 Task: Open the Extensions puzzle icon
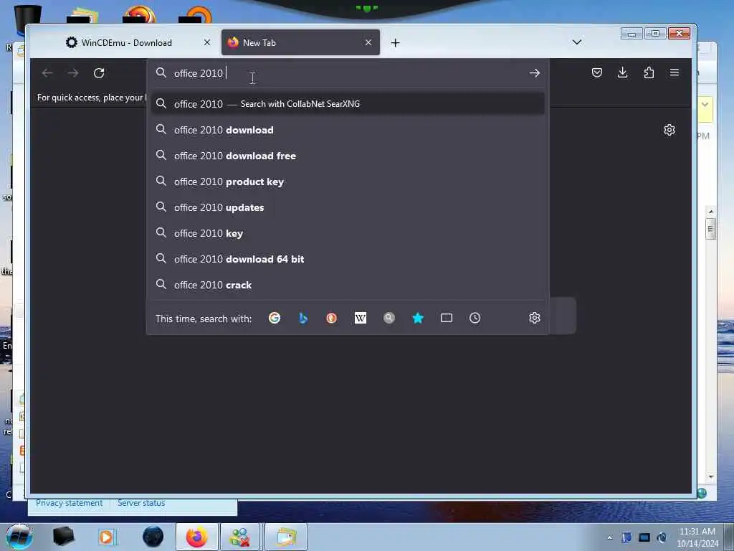pyautogui.click(x=649, y=72)
